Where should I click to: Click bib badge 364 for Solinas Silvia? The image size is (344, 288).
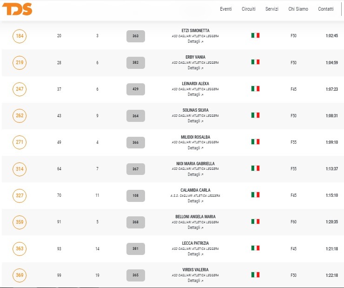136,116
